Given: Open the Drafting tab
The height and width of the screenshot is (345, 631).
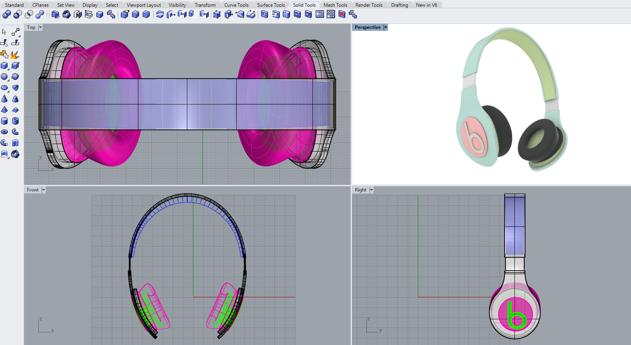Looking at the screenshot, I should click(x=399, y=5).
